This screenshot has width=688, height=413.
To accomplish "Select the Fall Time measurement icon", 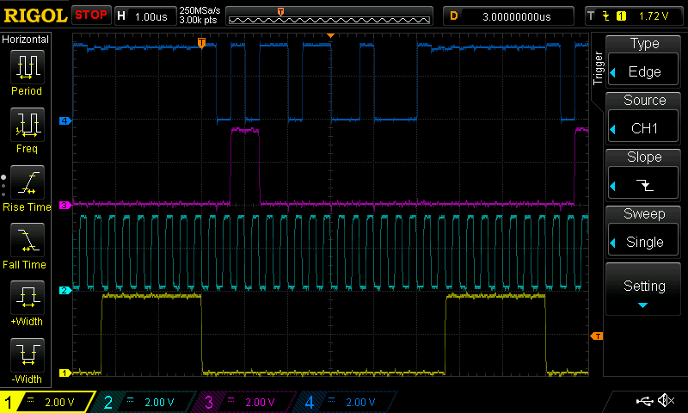I will (x=28, y=240).
